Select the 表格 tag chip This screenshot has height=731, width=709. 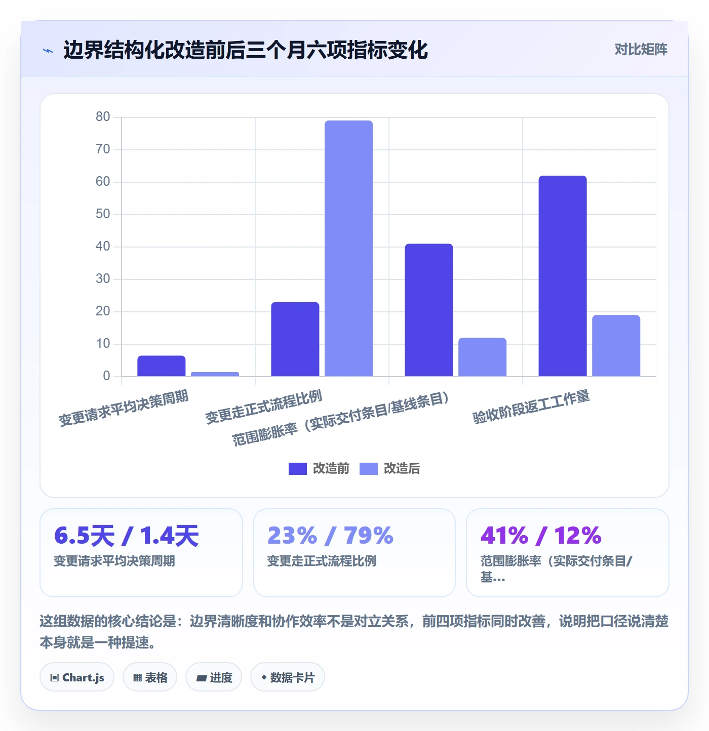[150, 677]
